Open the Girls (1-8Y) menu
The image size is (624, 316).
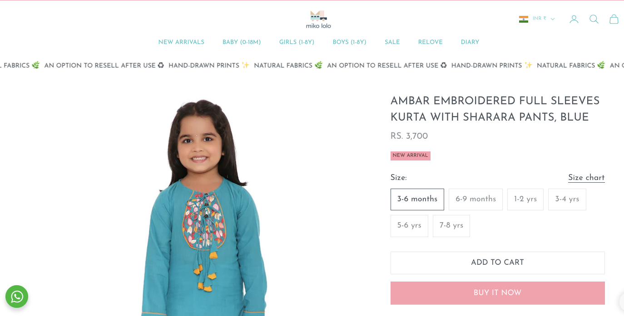(x=297, y=42)
